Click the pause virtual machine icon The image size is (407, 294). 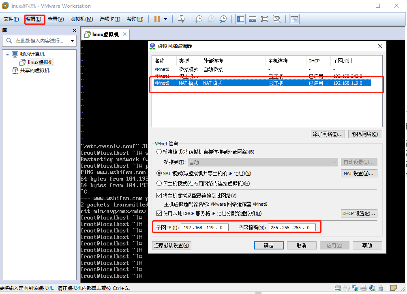coord(157,19)
